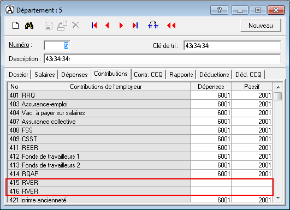Click Passif cell of row 415 RVER
This screenshot has width=290, height=210.
point(252,183)
